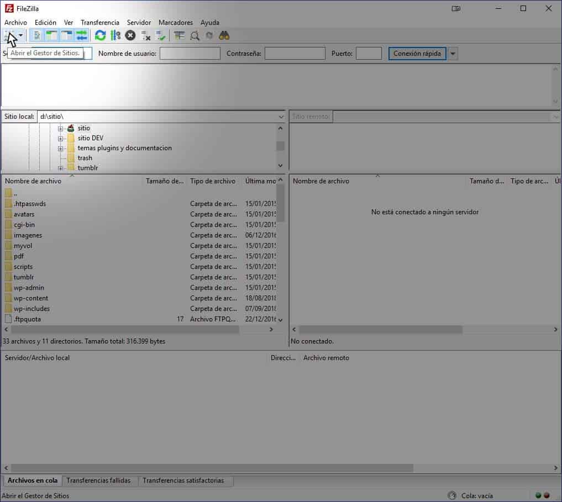The width and height of the screenshot is (562, 502).
Task: Toggle the message log view icon
Action: point(36,35)
